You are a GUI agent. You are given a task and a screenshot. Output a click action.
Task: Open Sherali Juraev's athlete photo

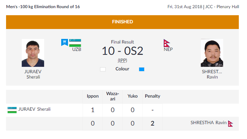[33, 53]
